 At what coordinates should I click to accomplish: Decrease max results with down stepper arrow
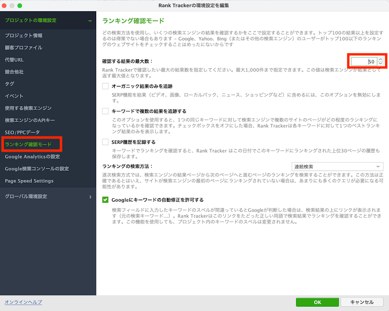380,64
